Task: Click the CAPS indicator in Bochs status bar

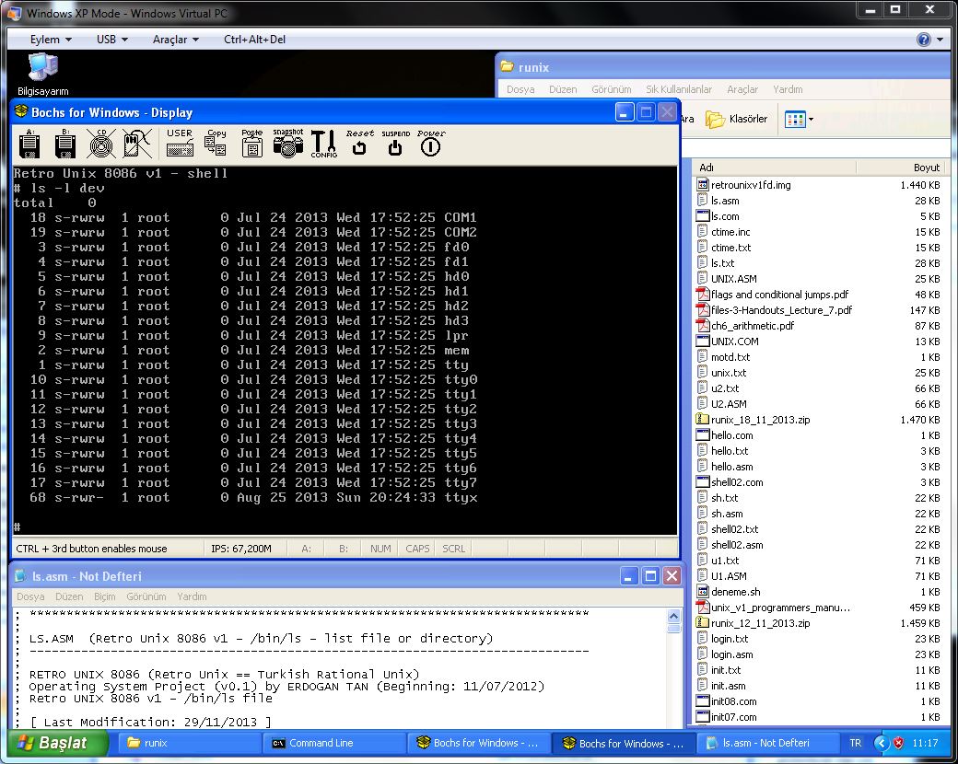Action: click(x=417, y=549)
